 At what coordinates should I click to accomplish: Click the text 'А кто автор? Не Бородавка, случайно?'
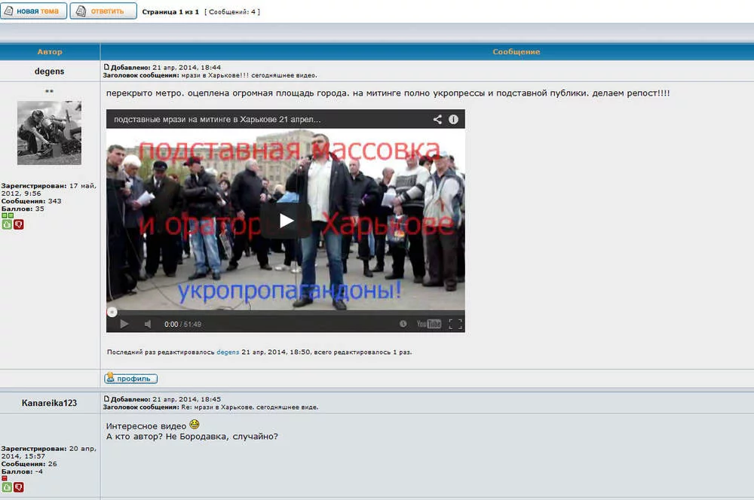192,437
